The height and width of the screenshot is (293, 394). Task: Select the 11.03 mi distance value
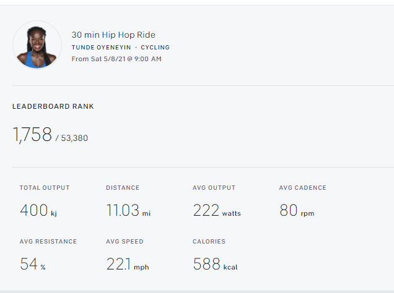pos(128,211)
